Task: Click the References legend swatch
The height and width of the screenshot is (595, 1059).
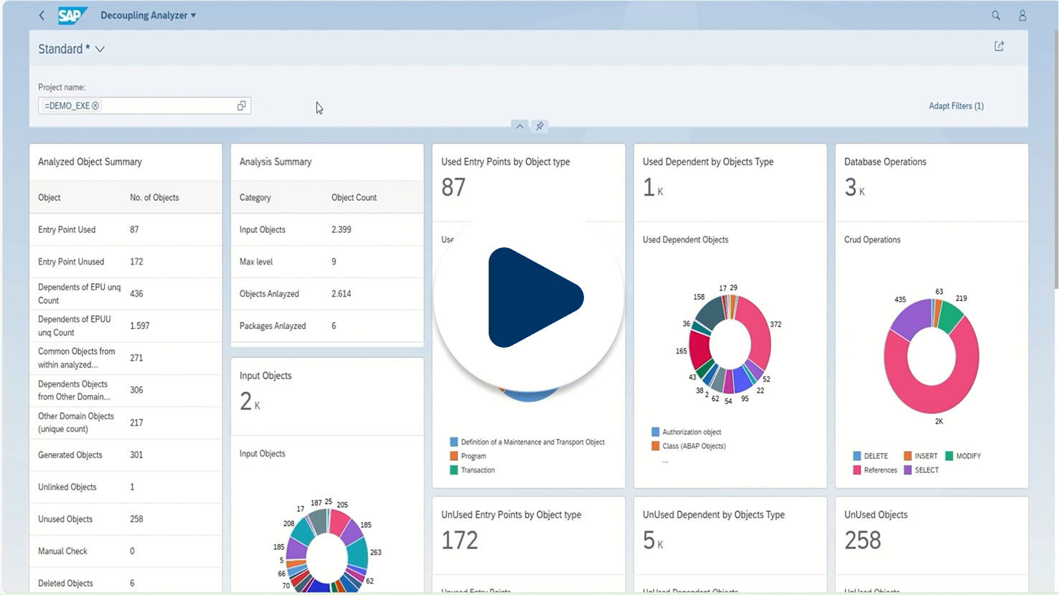Action: point(857,470)
